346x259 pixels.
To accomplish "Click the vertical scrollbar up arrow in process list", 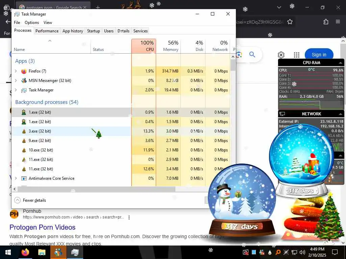I will click(x=233, y=57).
